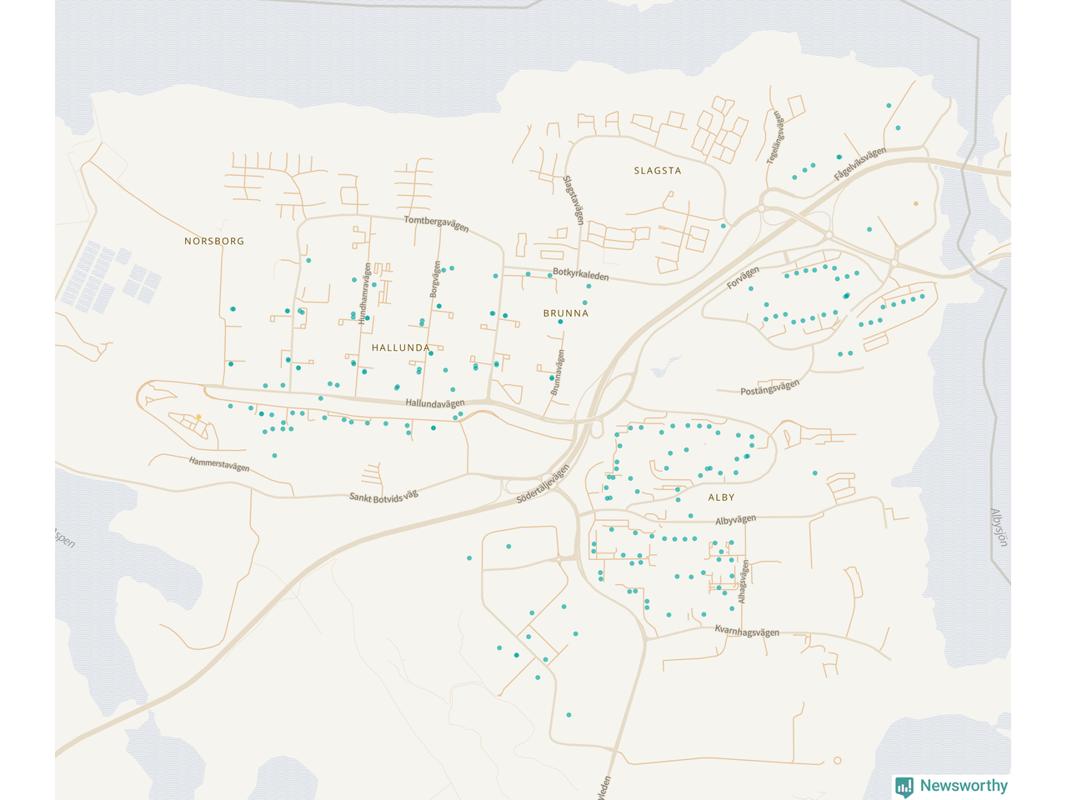Image resolution: width=1067 pixels, height=800 pixels.
Task: Click the hollow circle marker at bottom right
Action: tap(838, 760)
